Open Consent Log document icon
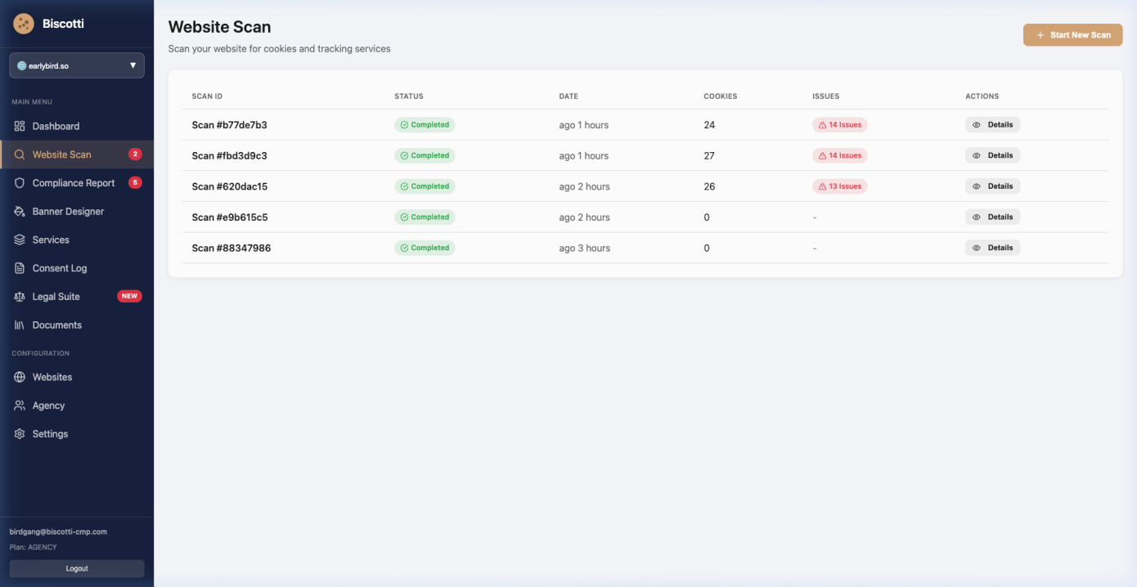Image resolution: width=1137 pixels, height=587 pixels. pos(20,268)
